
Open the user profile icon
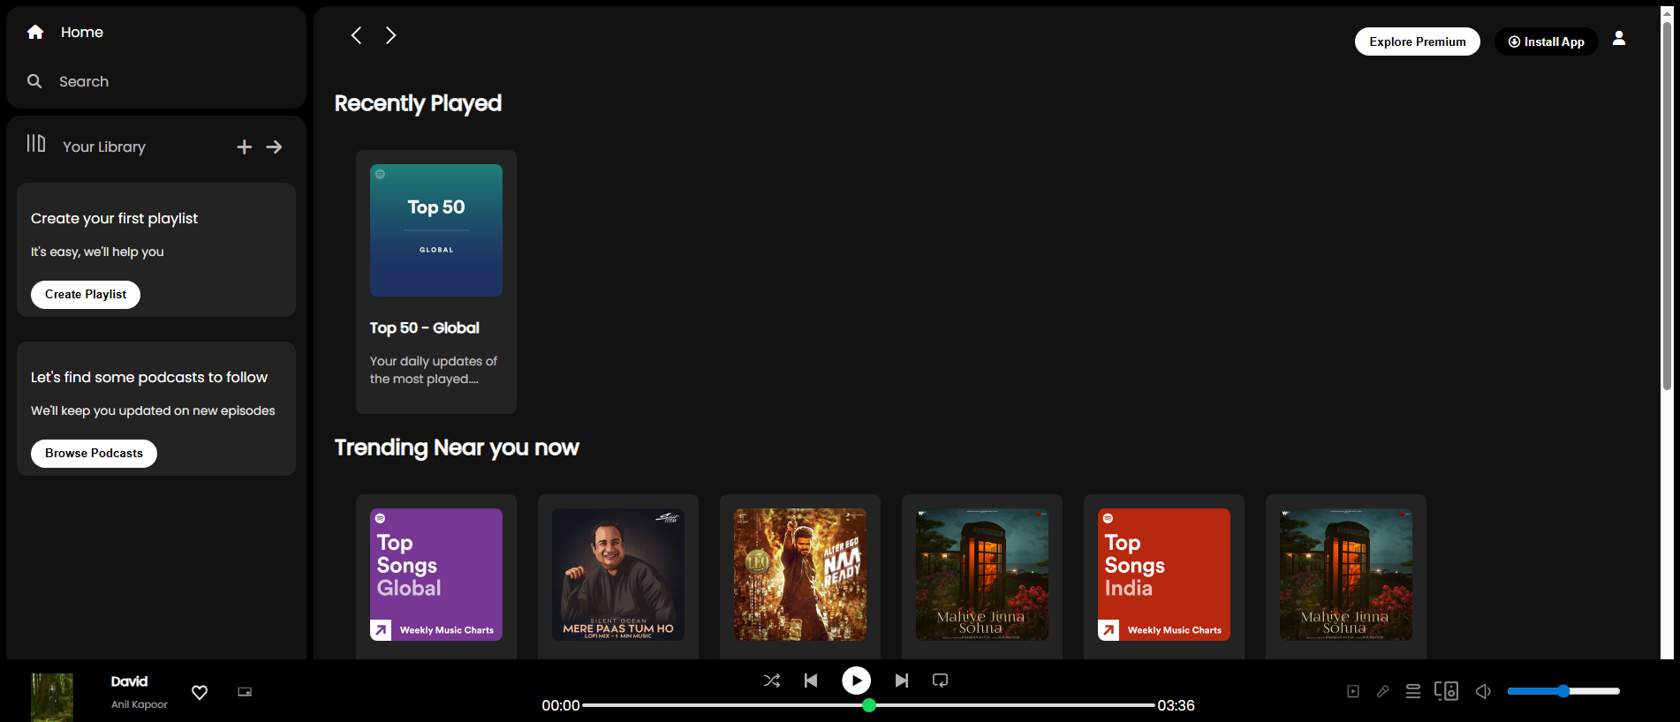(1619, 39)
